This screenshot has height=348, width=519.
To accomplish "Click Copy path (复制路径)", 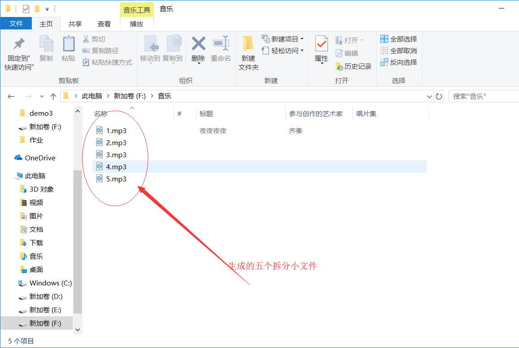I will (x=100, y=50).
